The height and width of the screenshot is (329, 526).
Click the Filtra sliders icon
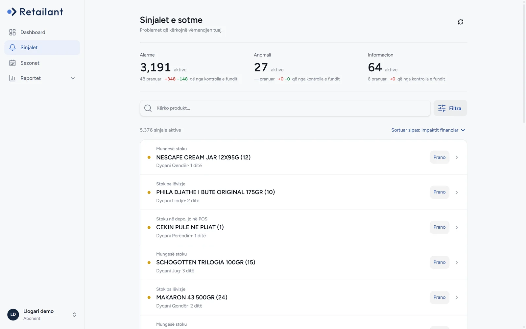[x=442, y=108]
